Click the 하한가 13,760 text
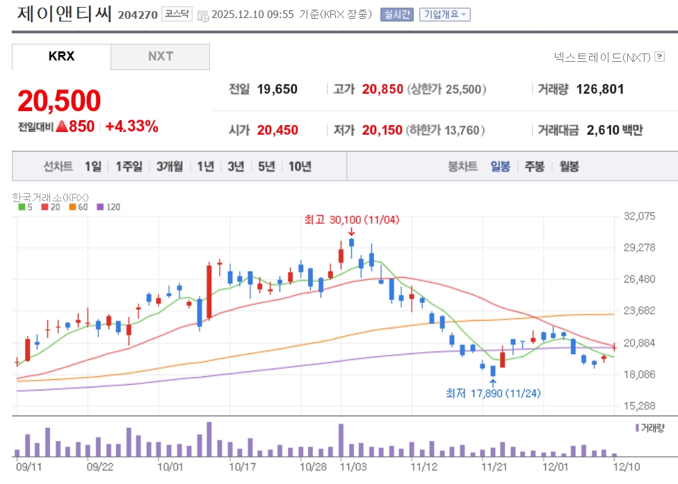 pos(445,130)
